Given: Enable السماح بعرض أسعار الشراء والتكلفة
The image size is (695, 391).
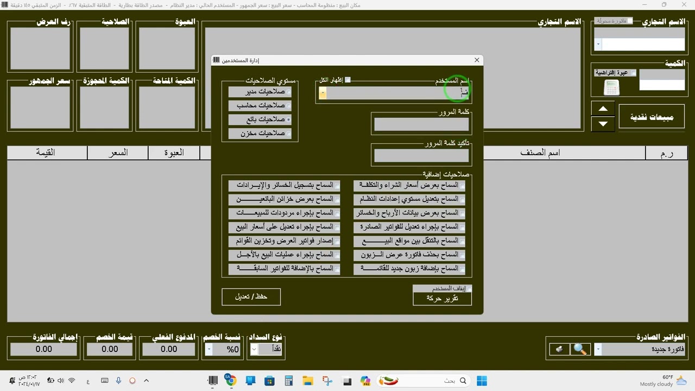Looking at the screenshot, I should tap(409, 185).
